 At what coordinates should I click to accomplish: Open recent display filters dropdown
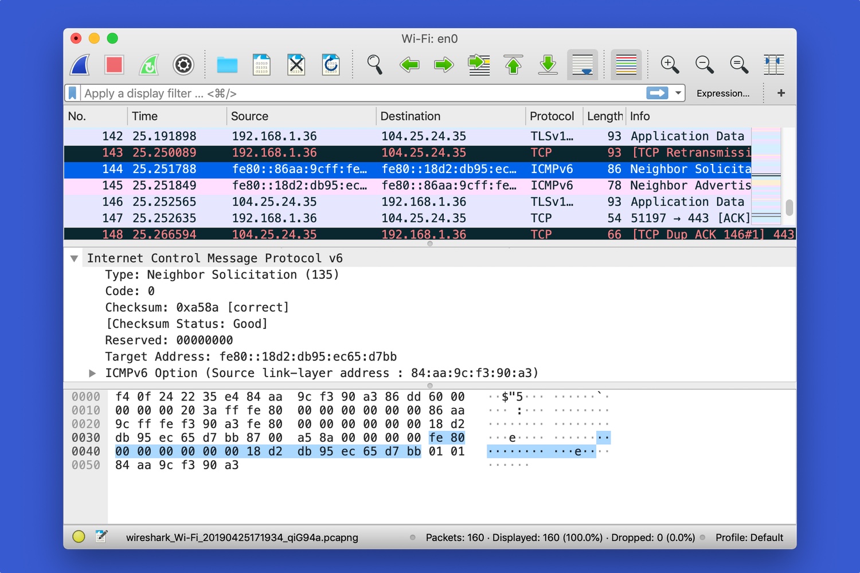click(678, 93)
